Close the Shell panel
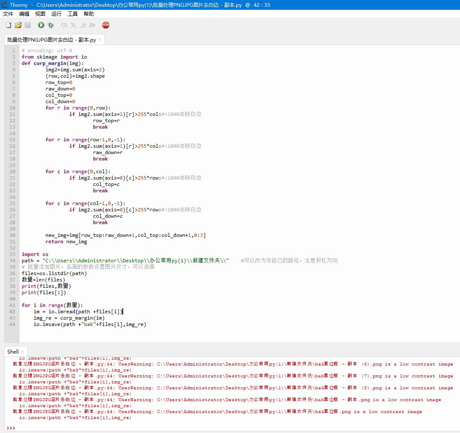460x433 pixels. (22, 351)
